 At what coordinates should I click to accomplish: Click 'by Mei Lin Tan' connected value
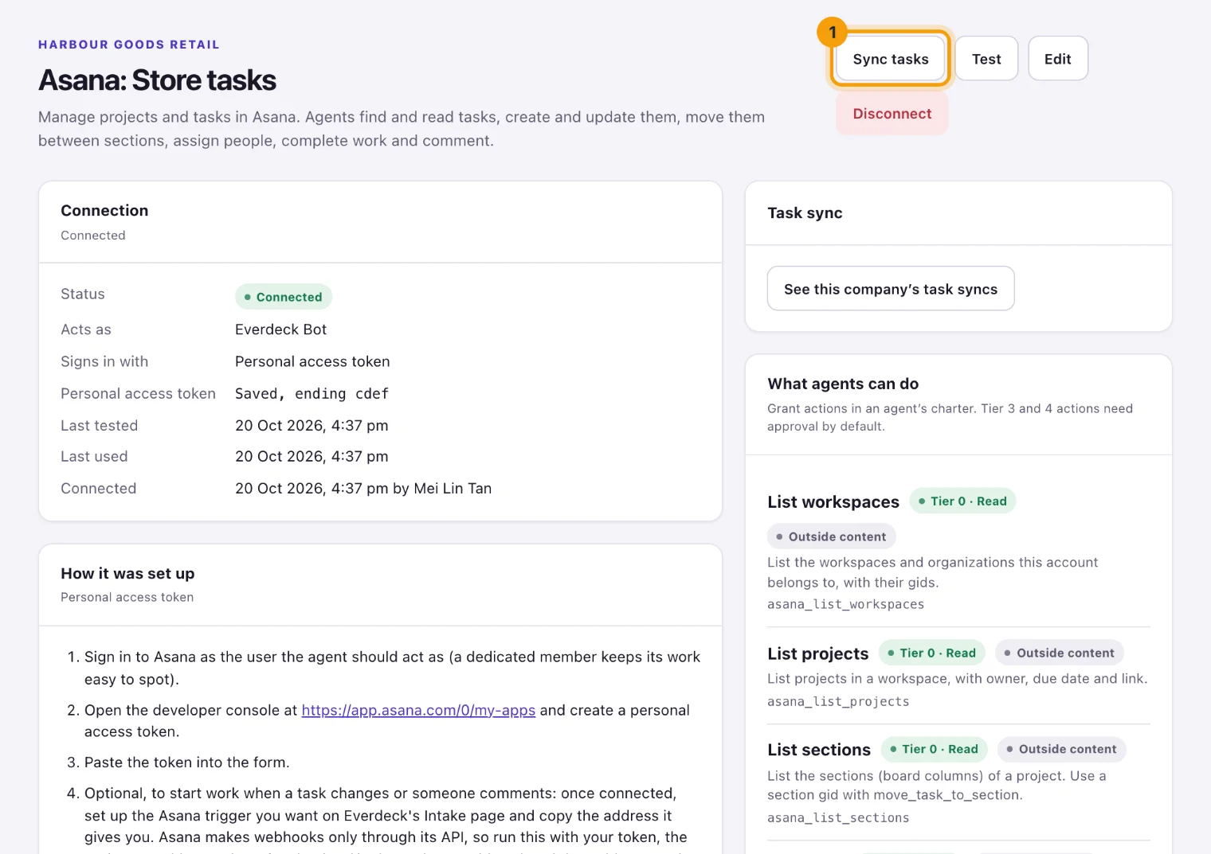pyautogui.click(x=442, y=488)
